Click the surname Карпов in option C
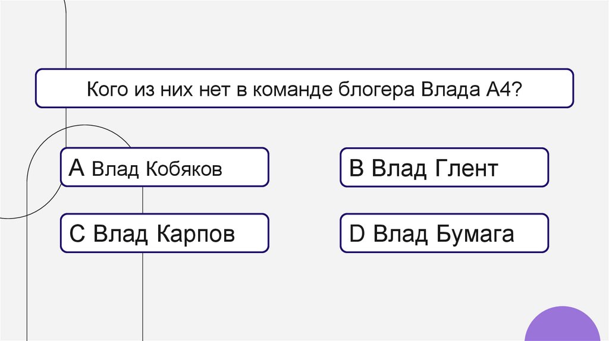 coord(196,235)
